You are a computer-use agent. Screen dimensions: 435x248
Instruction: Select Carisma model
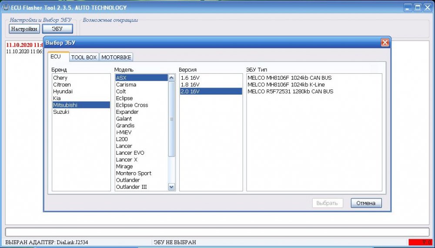pos(141,85)
